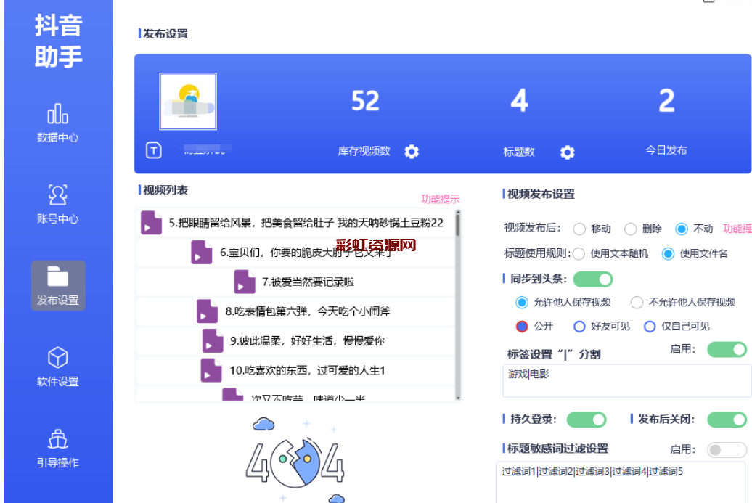Click the video list scrollbar down arrow
This screenshot has width=752, height=503.
tap(457, 397)
